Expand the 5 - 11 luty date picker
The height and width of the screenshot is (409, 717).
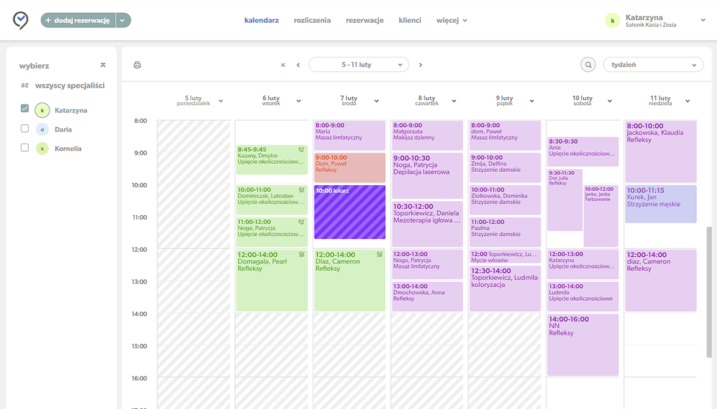tap(358, 65)
